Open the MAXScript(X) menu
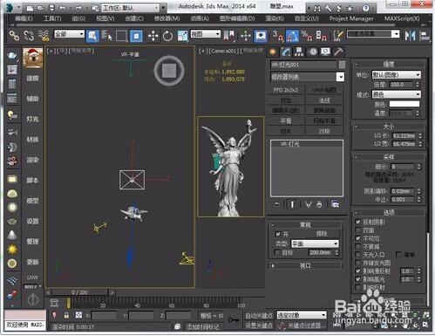 402,18
